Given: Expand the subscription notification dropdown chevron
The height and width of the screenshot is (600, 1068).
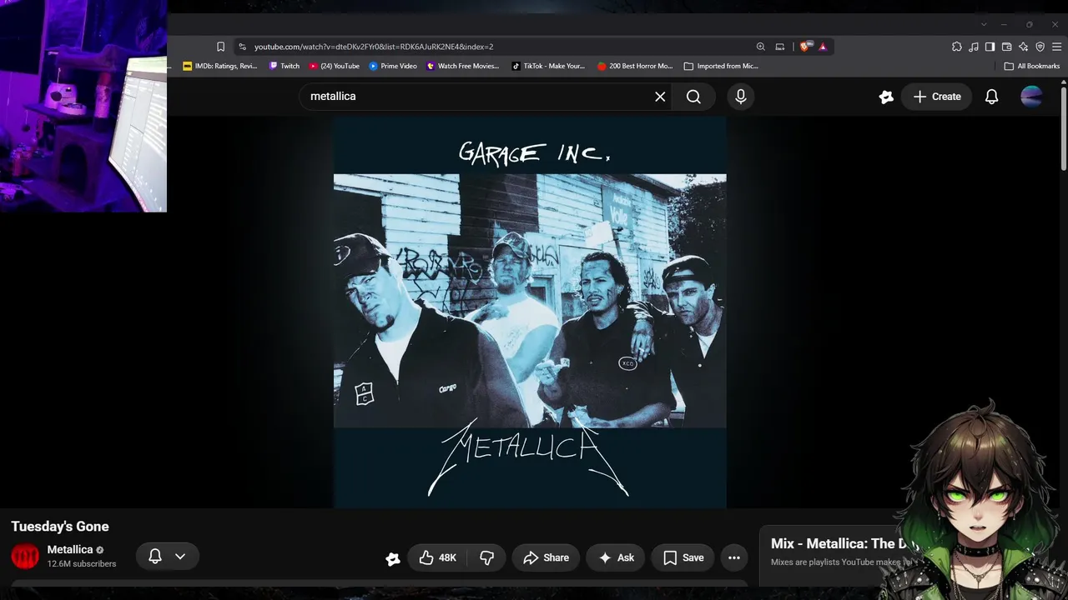Looking at the screenshot, I should coord(180,556).
